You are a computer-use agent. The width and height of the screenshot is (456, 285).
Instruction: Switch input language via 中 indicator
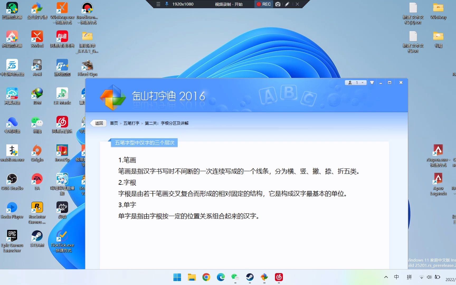point(396,277)
